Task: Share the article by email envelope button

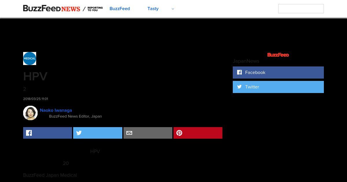Action: click(x=148, y=133)
